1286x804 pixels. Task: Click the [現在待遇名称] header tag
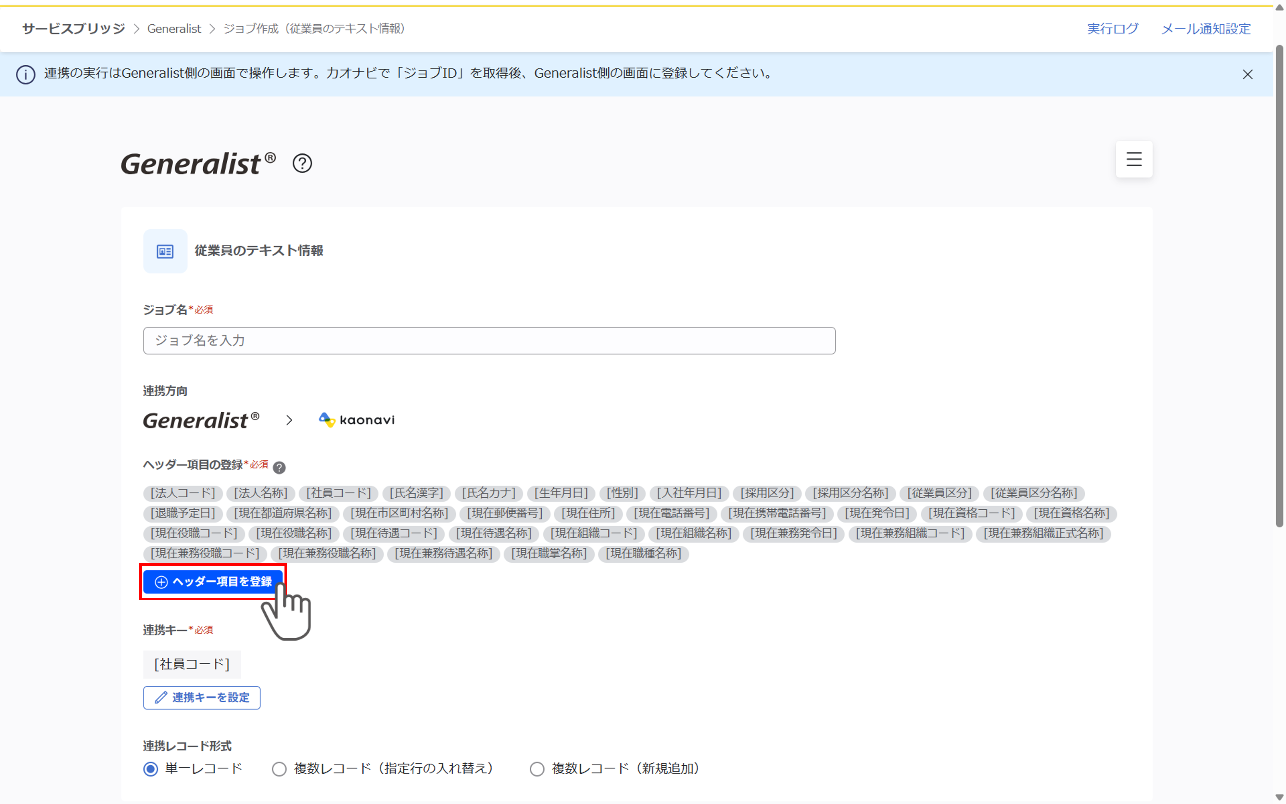(494, 533)
